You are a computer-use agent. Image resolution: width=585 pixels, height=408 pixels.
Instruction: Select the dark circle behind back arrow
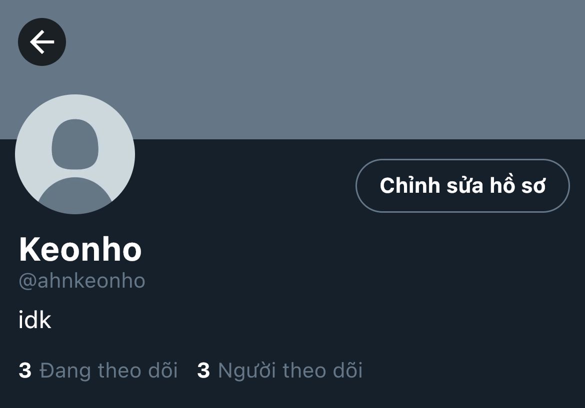click(x=42, y=42)
